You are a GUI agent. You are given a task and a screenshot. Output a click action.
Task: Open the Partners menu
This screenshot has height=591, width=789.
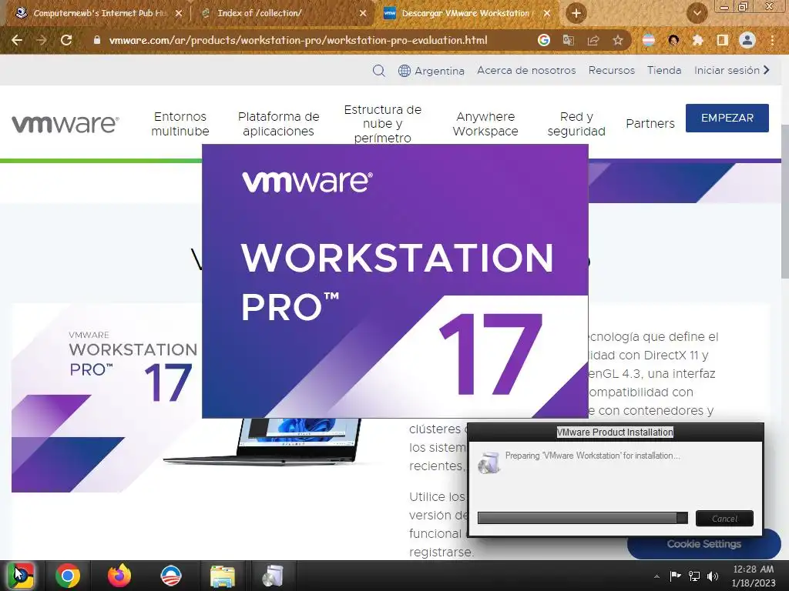coord(650,124)
